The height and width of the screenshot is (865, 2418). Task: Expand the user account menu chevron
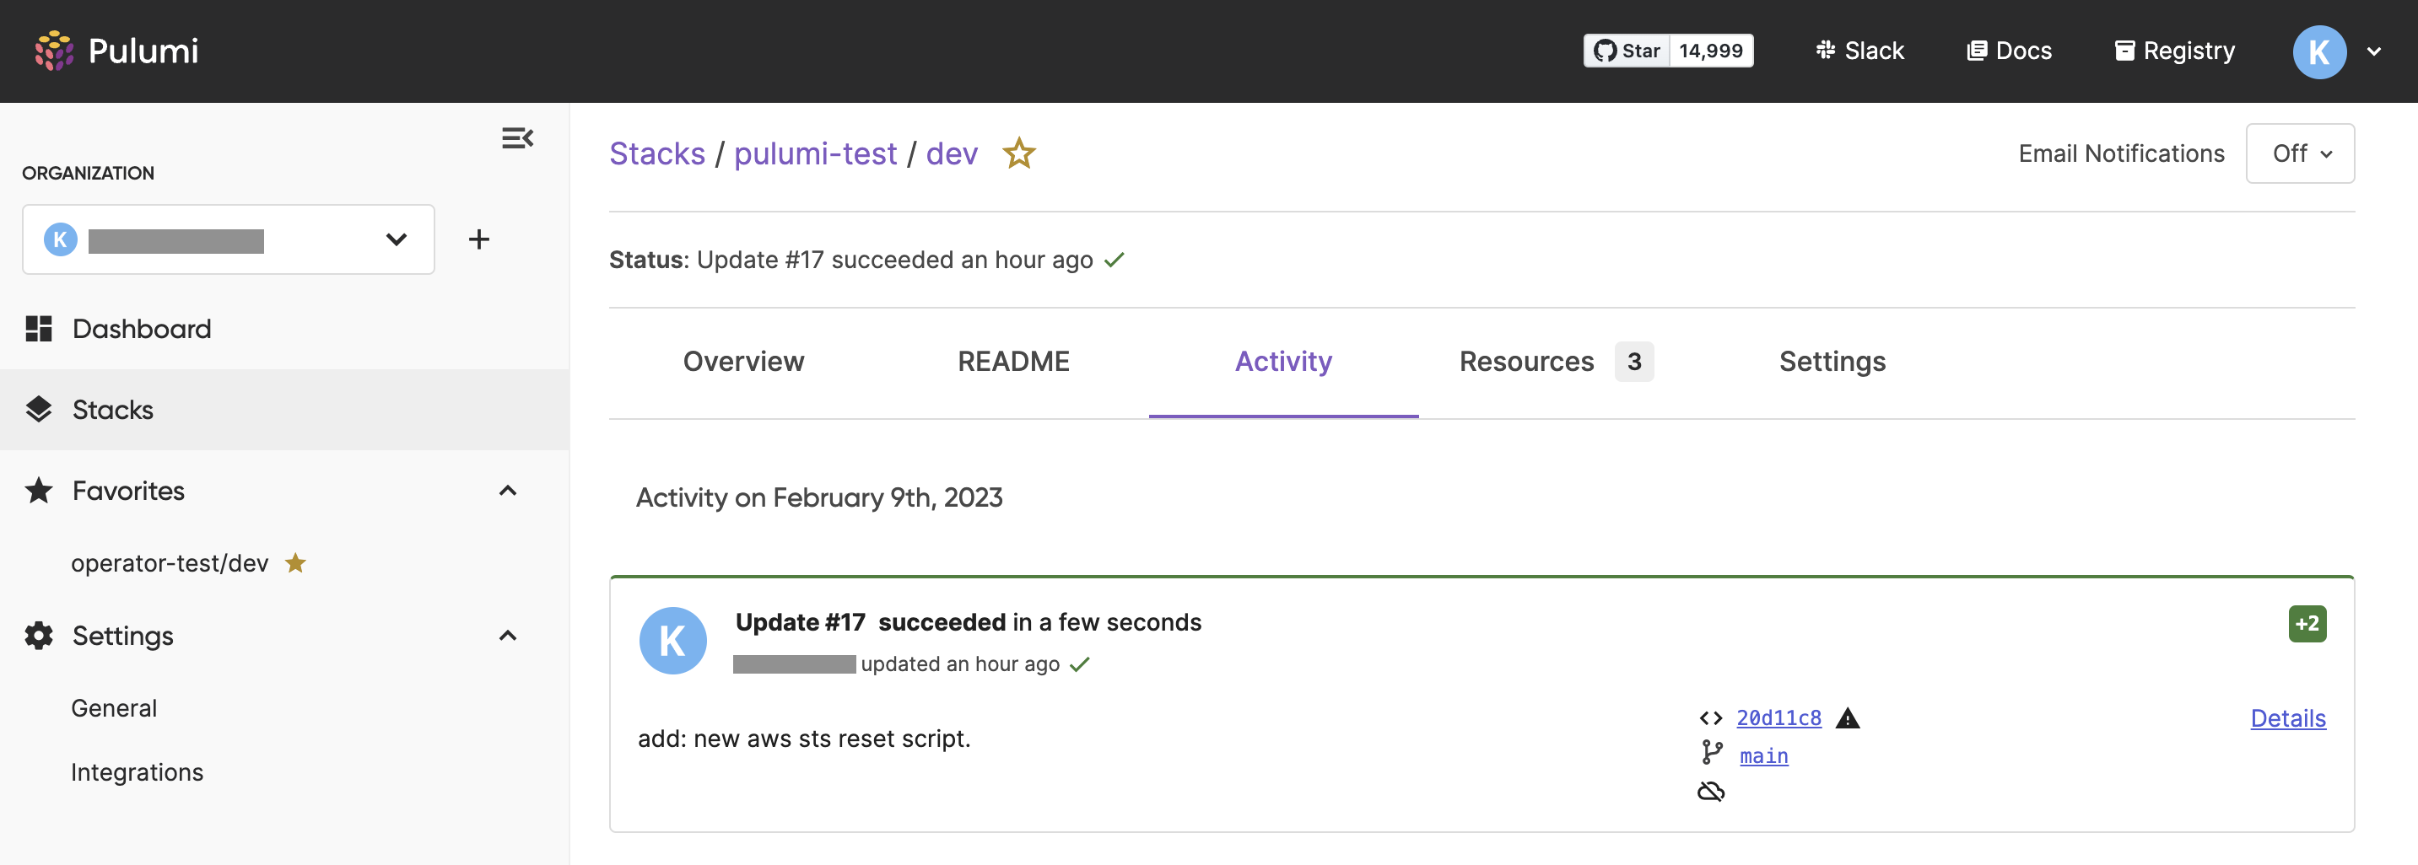2374,51
